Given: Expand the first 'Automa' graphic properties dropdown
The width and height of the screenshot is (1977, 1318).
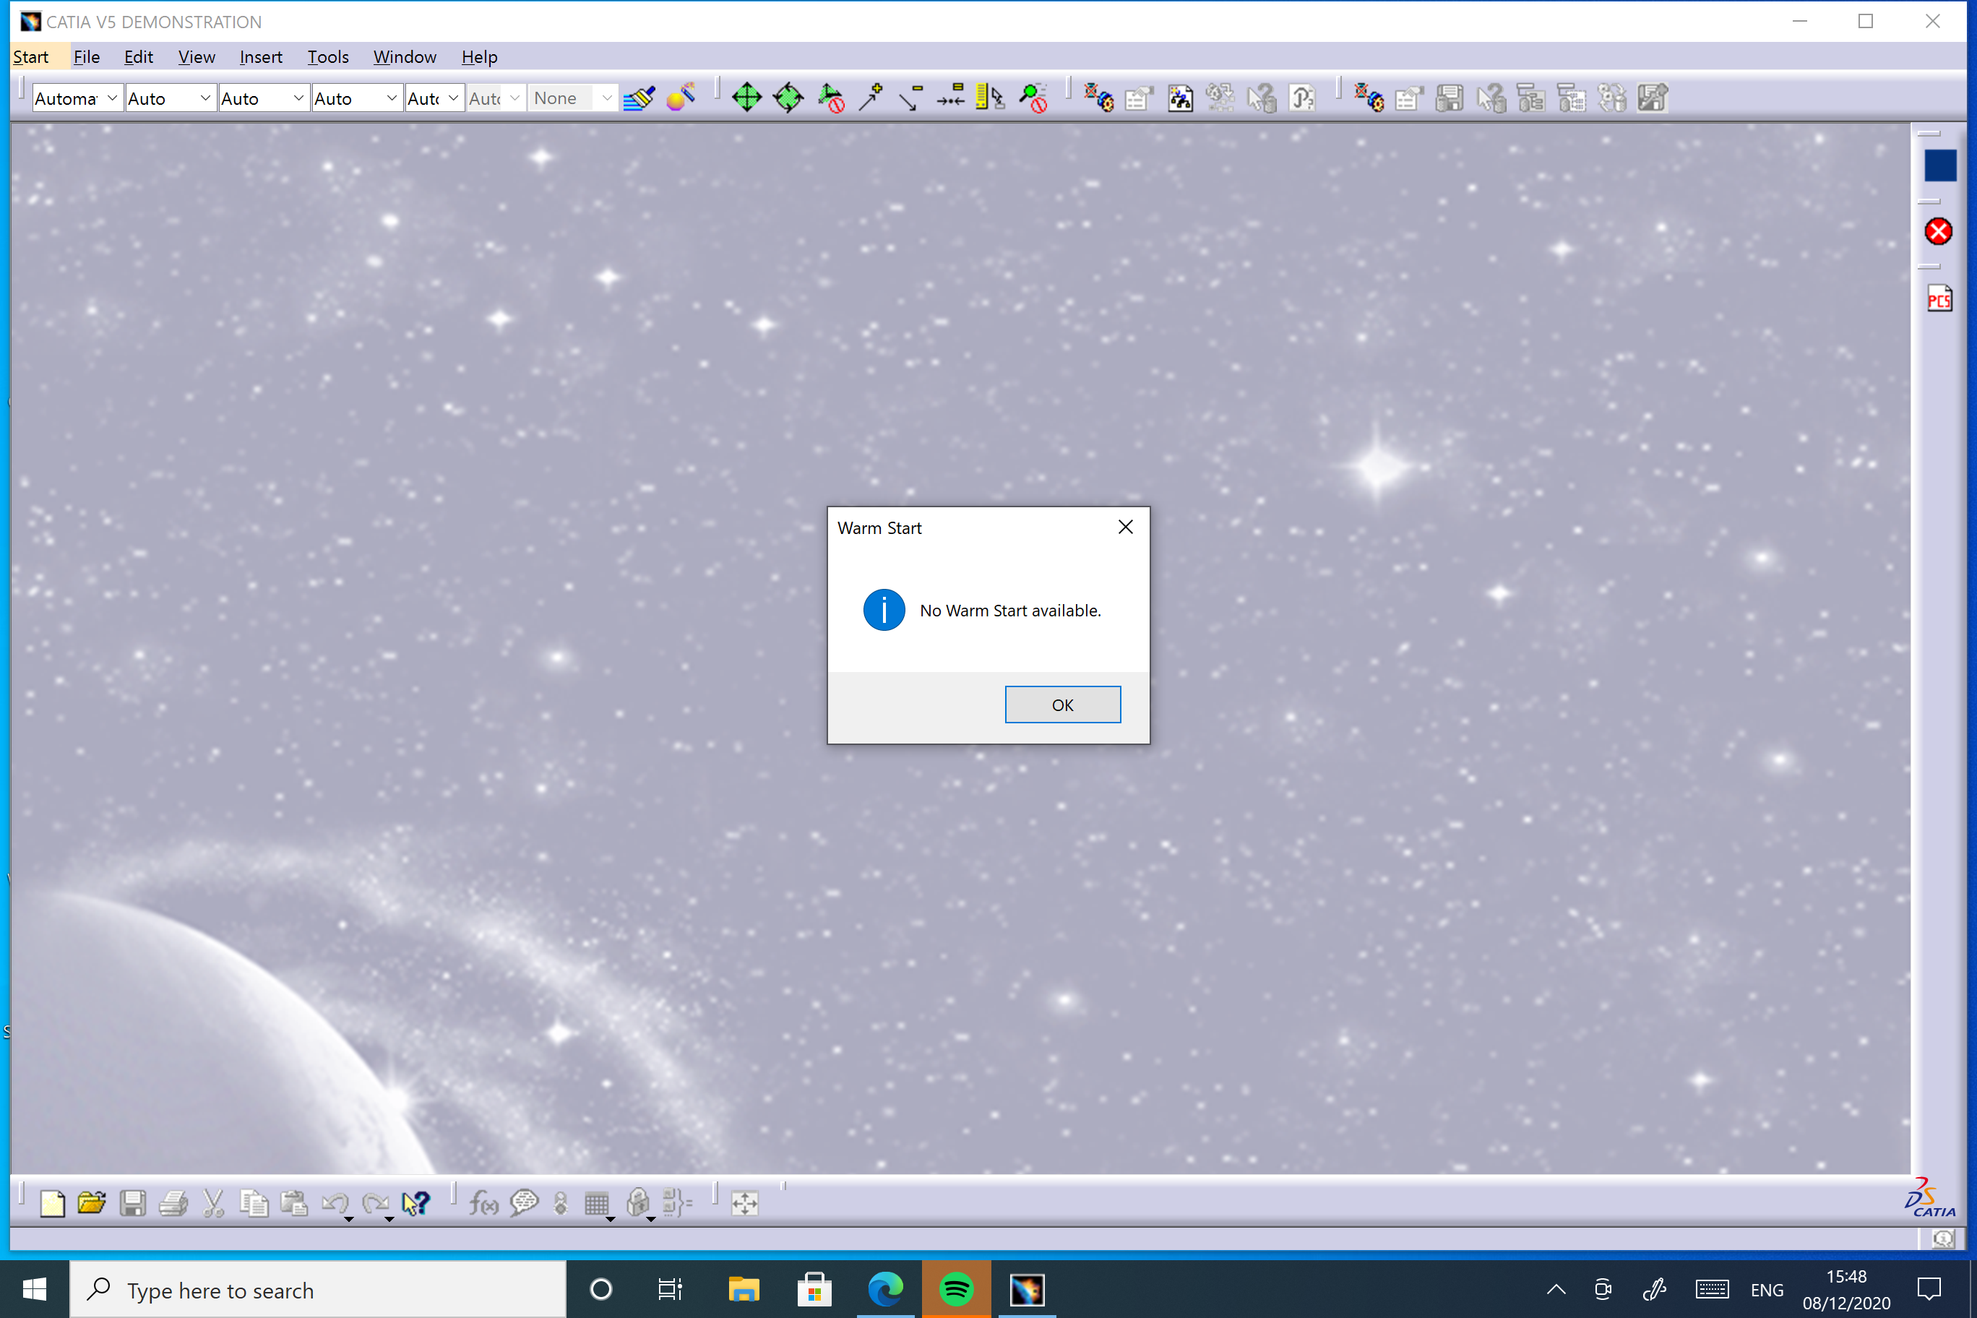Looking at the screenshot, I should [x=112, y=98].
